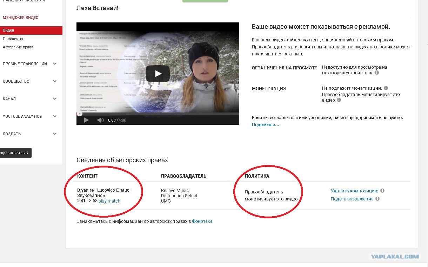Click the 'Ваше видео может показываться с рекламой.' heading
The image size is (428, 267).
point(321,27)
